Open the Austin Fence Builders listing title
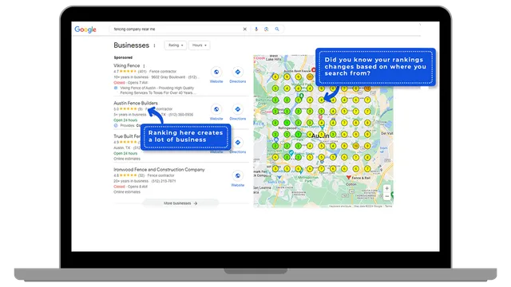511x287 pixels. point(136,103)
